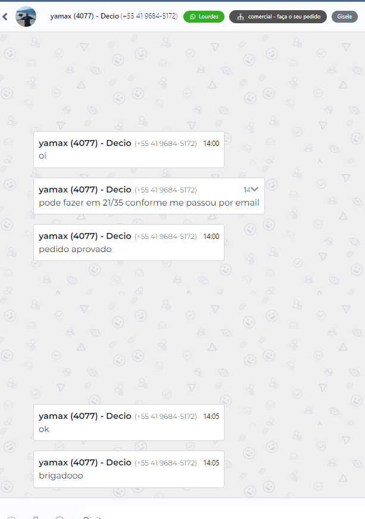Select the "brigadooo" message text
The width and height of the screenshot is (365, 519).
(61, 476)
